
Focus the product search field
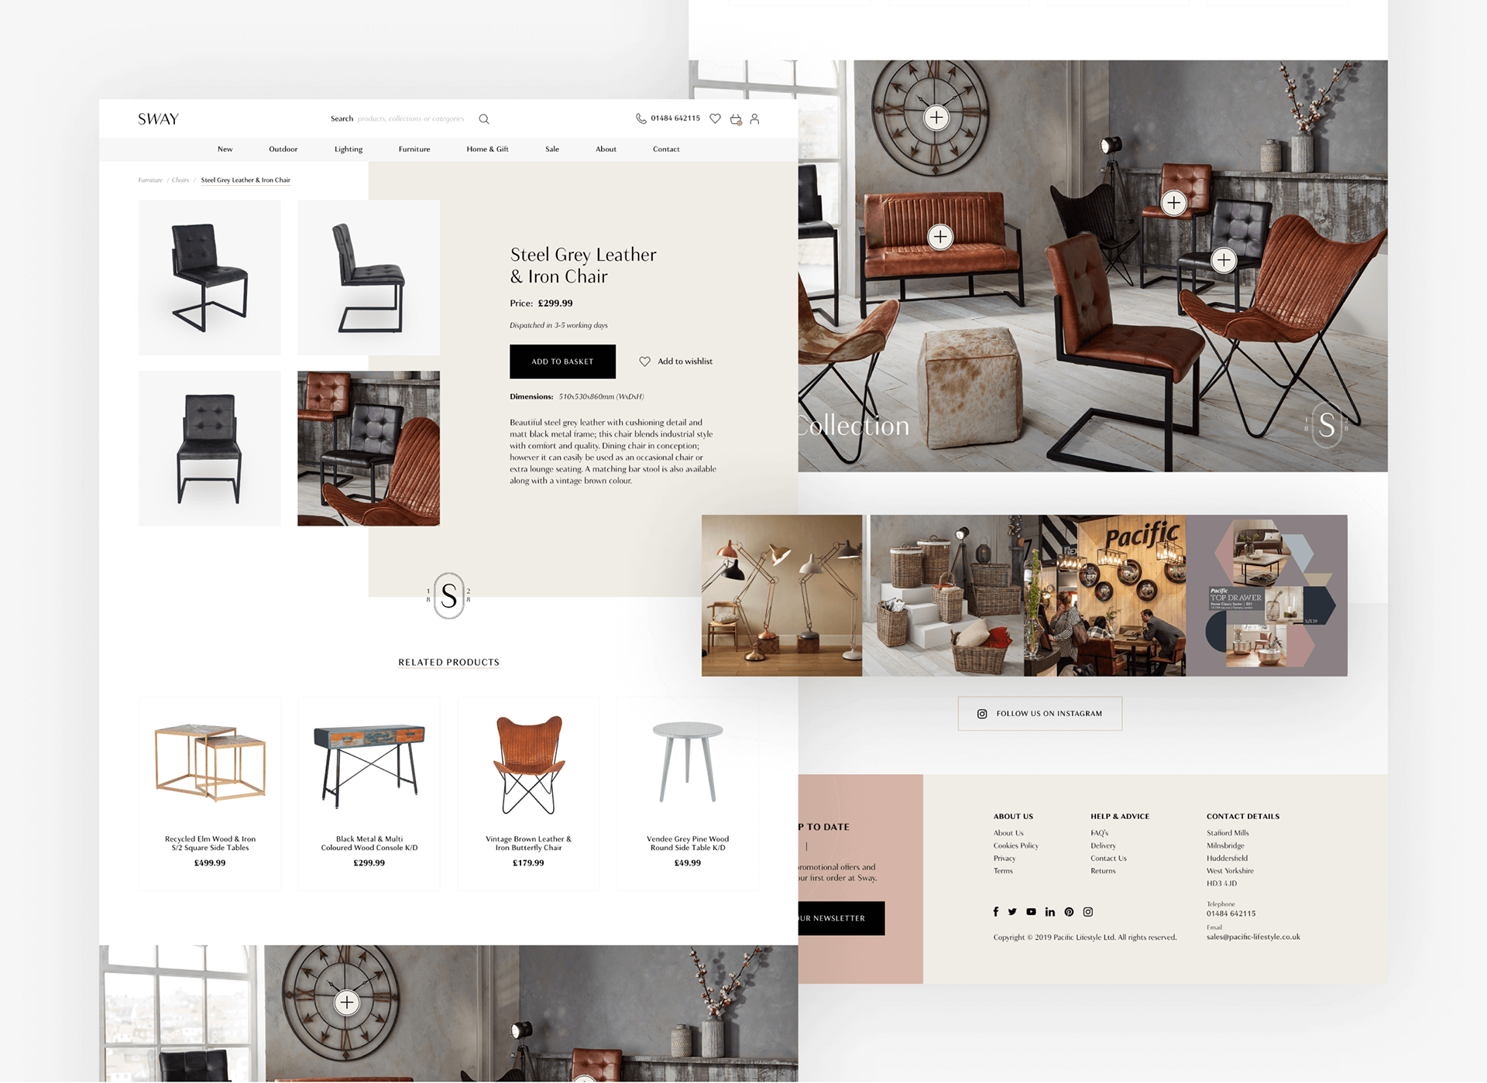coord(410,118)
